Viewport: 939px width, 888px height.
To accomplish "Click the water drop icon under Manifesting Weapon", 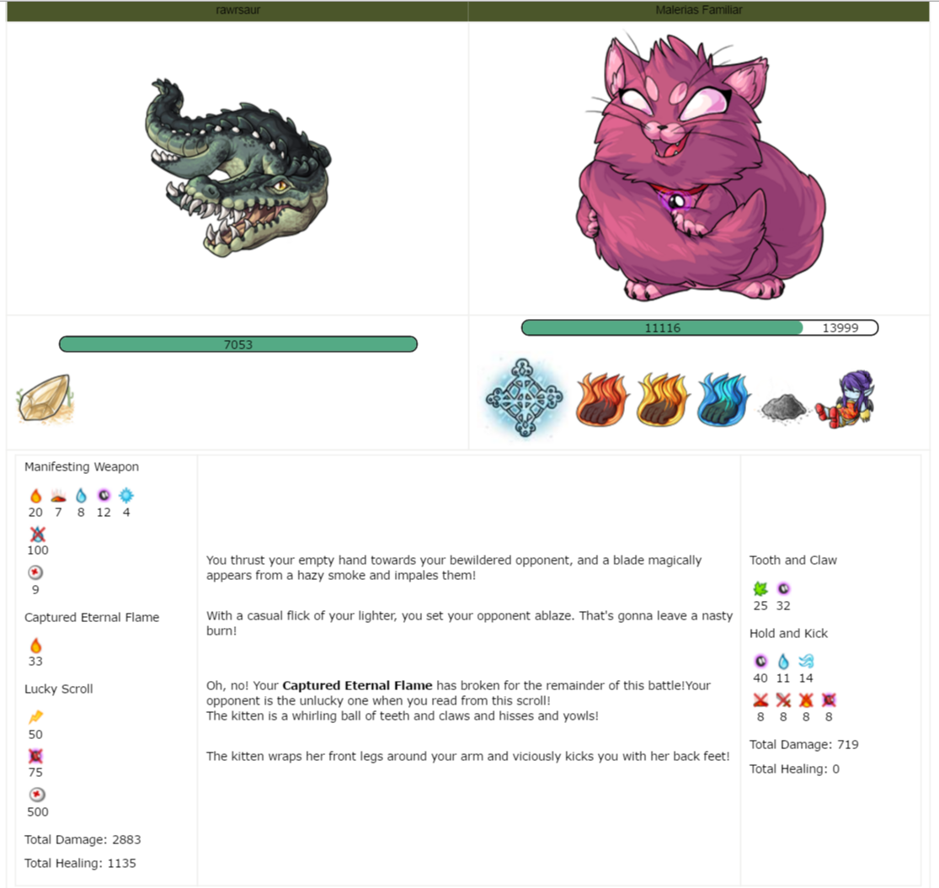I will pos(81,496).
